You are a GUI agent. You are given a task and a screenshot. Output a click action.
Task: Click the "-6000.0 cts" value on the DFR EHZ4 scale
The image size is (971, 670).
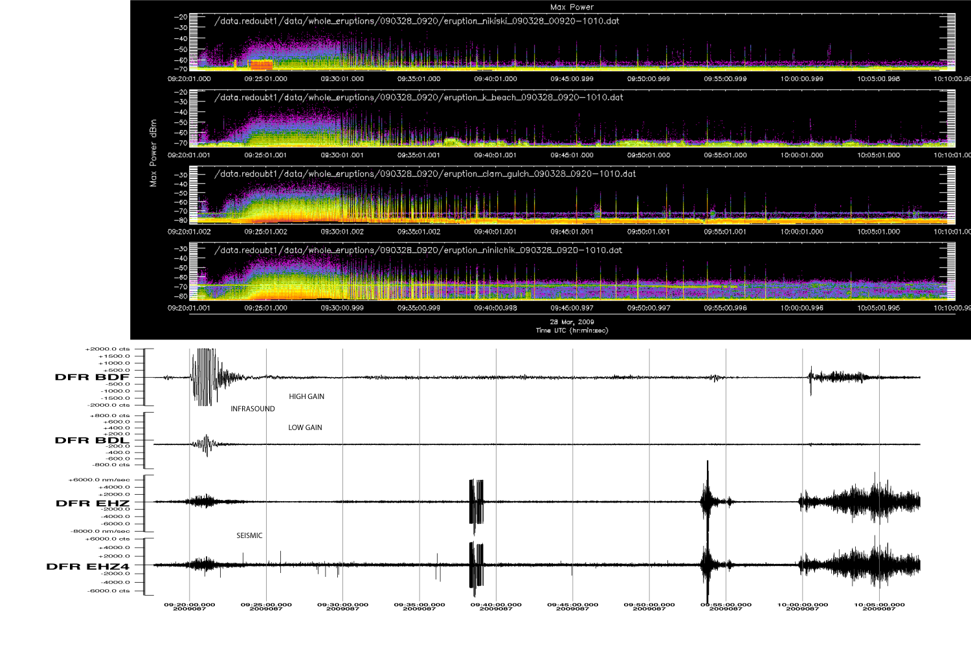(x=110, y=590)
